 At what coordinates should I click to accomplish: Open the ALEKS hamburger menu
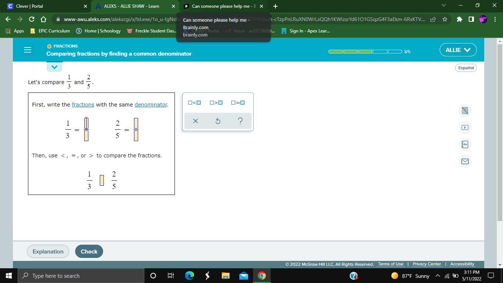[28, 50]
